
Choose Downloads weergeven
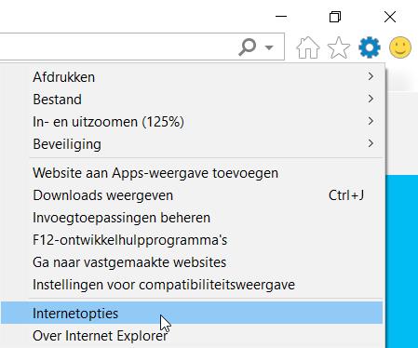[192, 195]
